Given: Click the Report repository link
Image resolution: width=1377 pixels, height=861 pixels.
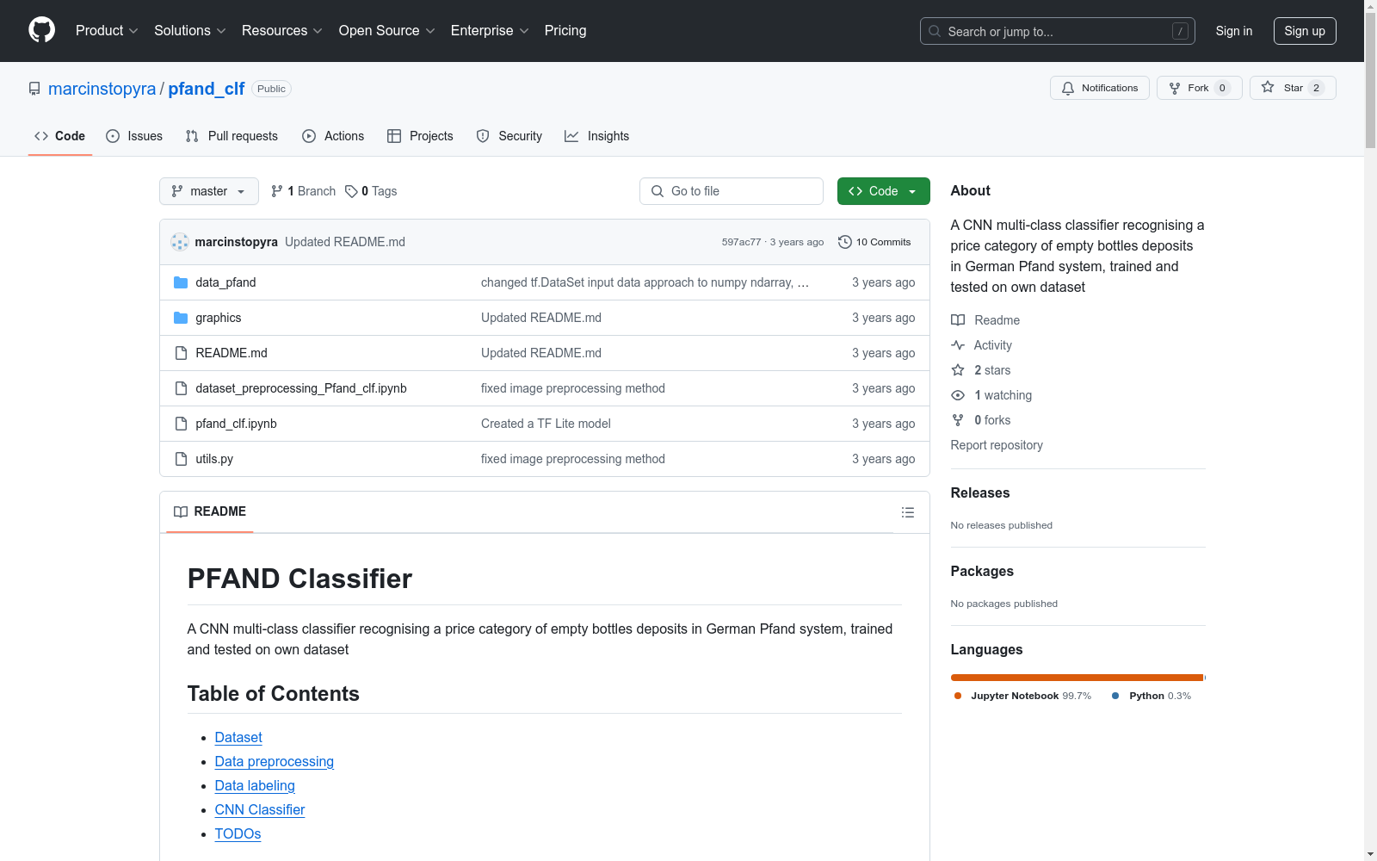Looking at the screenshot, I should (997, 445).
